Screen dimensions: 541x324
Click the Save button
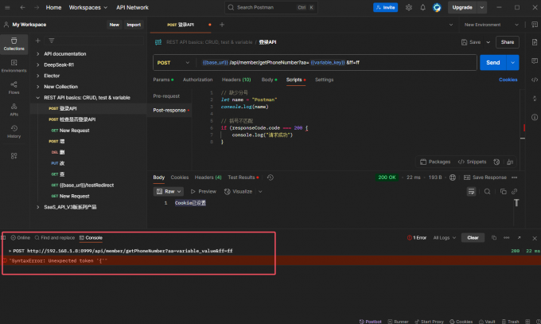[471, 42]
